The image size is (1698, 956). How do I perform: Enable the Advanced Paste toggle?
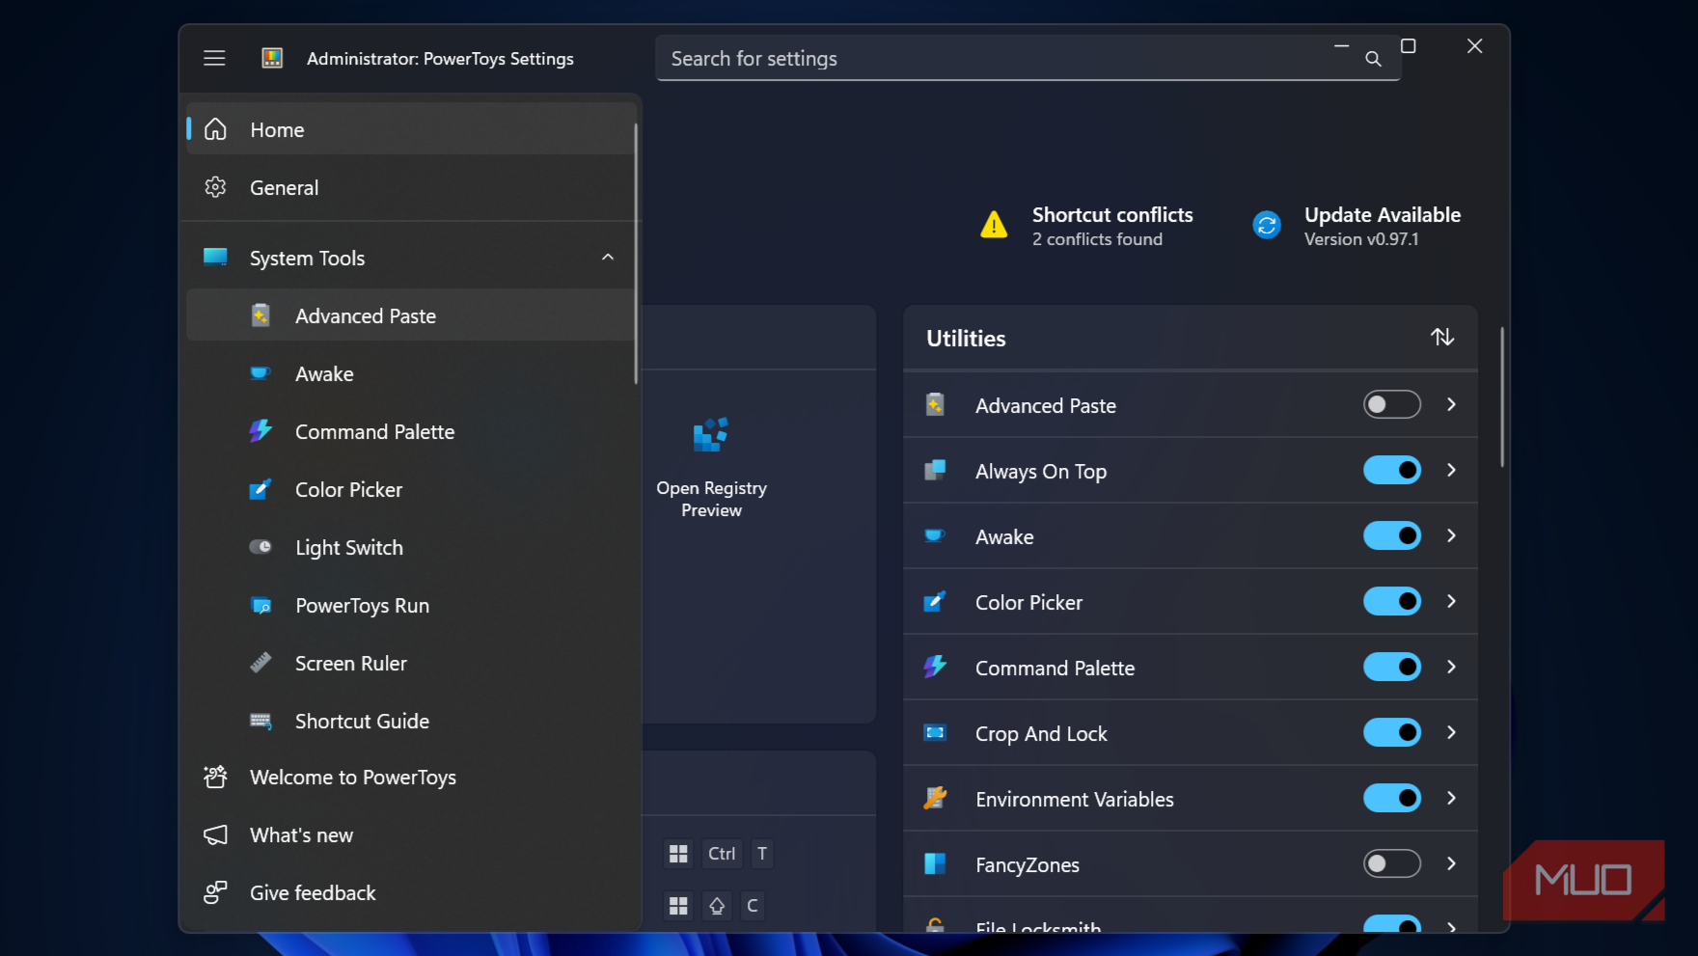tap(1391, 404)
